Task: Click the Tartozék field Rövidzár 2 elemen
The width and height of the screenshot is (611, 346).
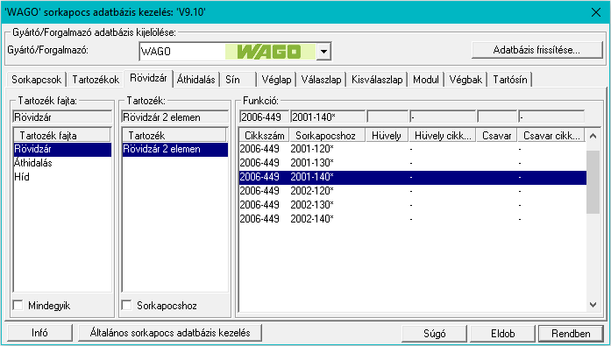Action: [175, 117]
